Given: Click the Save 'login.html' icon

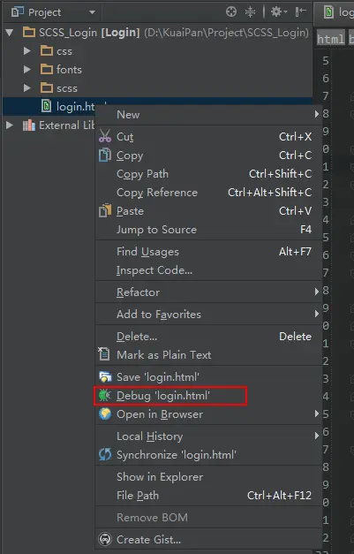Looking at the screenshot, I should pyautogui.click(x=105, y=377).
